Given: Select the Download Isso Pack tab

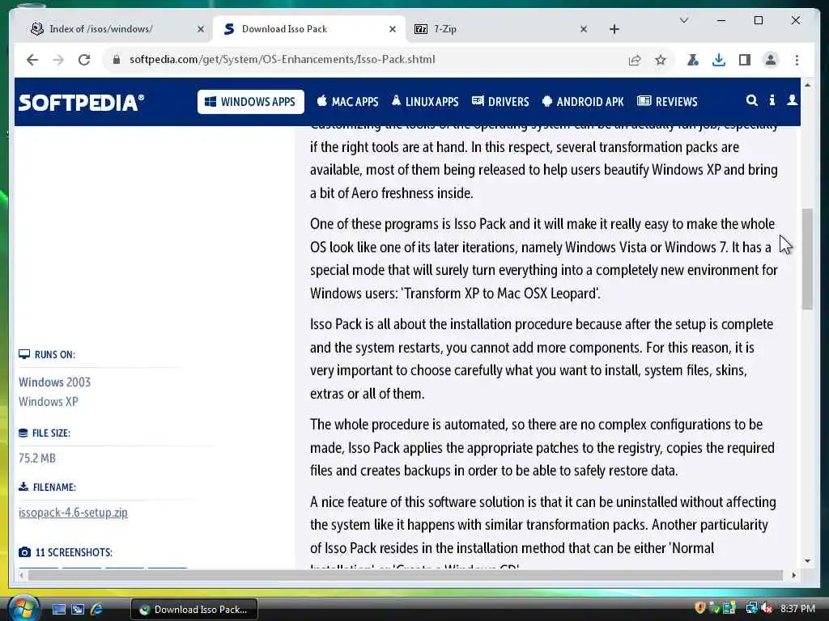Looking at the screenshot, I should pos(284,29).
